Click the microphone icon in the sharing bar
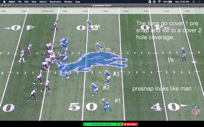204x127 pixels. pos(117,124)
